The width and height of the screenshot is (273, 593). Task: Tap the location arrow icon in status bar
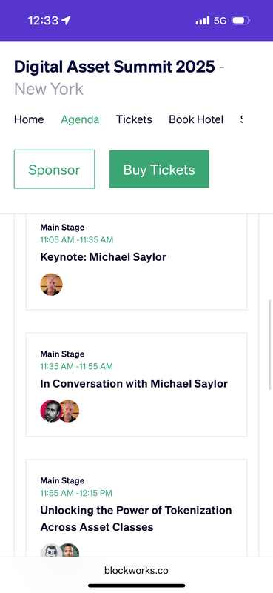(x=66, y=21)
